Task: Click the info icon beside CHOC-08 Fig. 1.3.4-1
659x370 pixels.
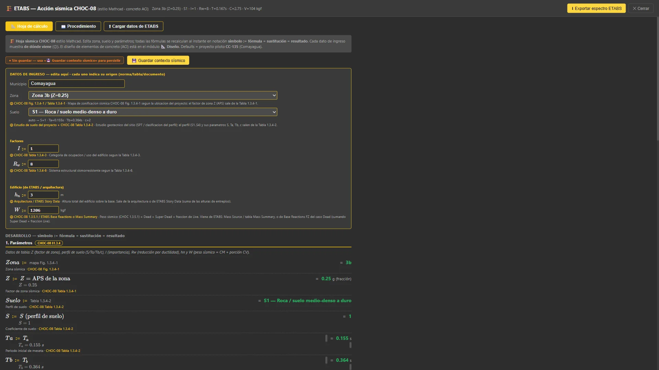Action: tap(11, 103)
